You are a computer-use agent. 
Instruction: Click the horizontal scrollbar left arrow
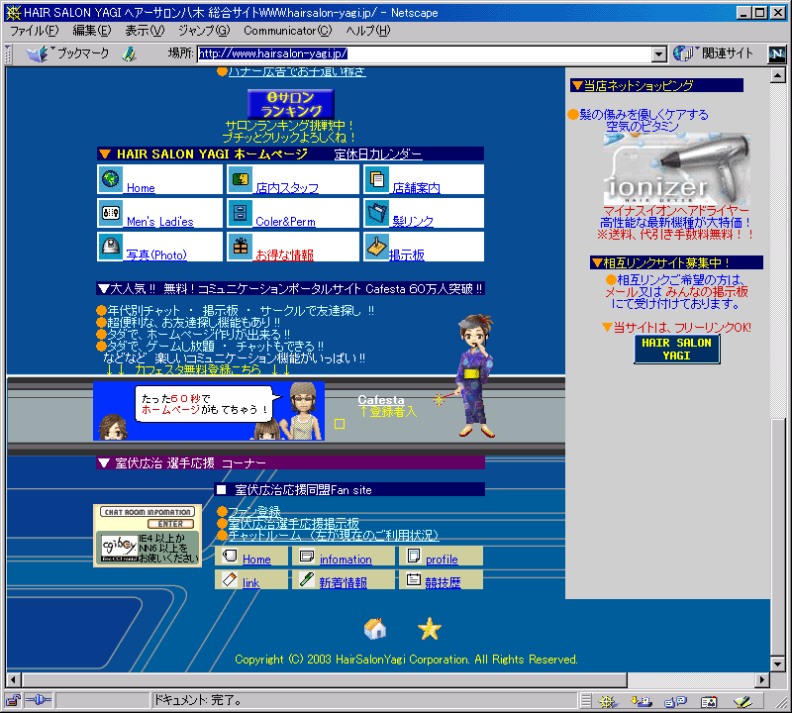click(x=14, y=680)
